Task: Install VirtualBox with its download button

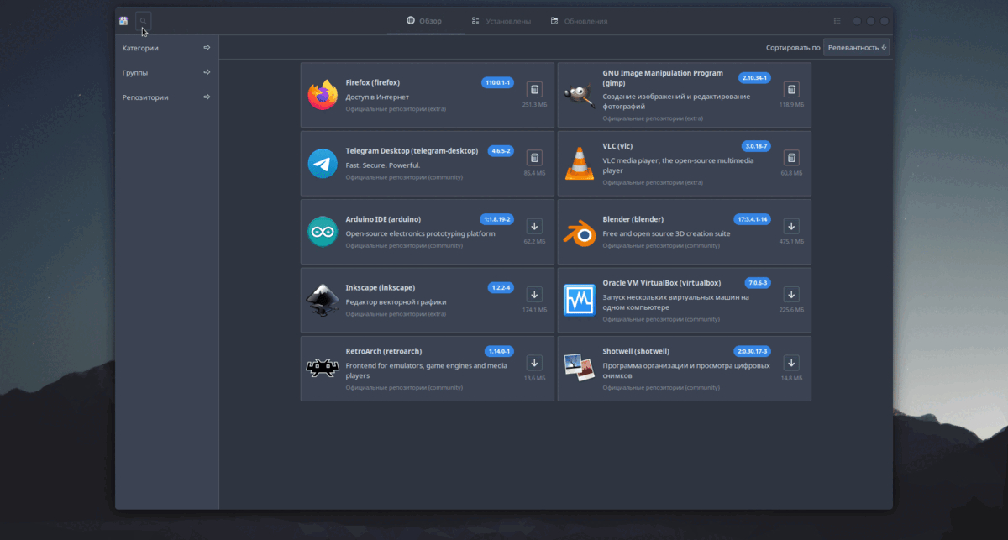Action: tap(790, 294)
